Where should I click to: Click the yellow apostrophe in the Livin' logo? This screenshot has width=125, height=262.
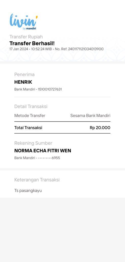(37, 17)
